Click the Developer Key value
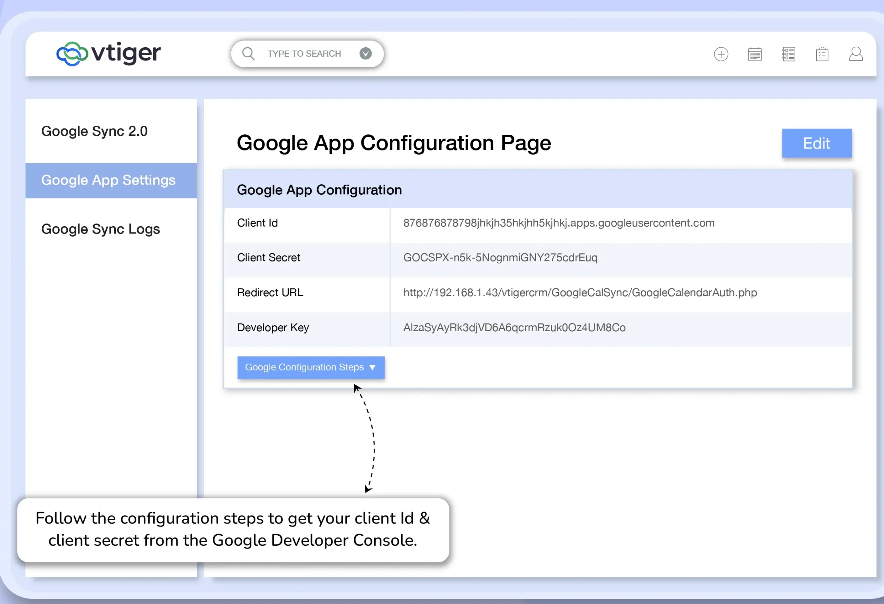This screenshot has width=884, height=604. pyautogui.click(x=514, y=327)
